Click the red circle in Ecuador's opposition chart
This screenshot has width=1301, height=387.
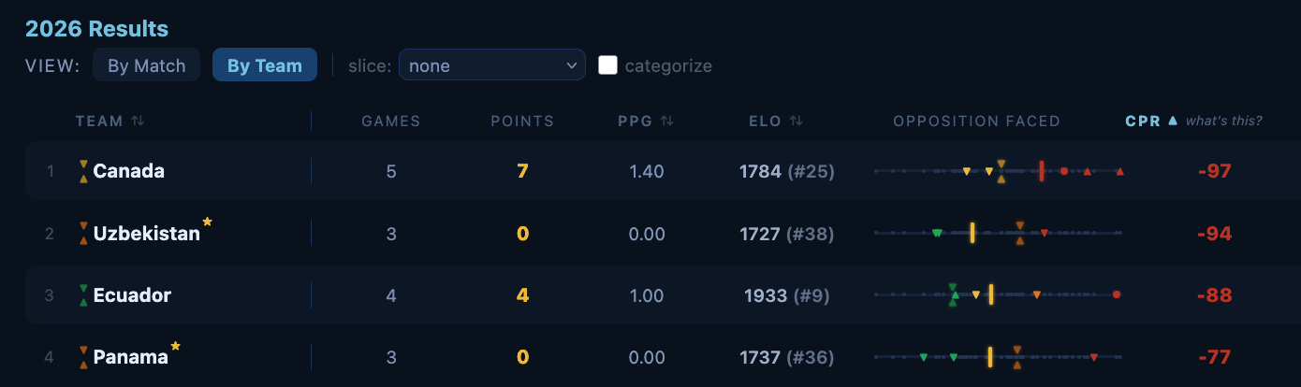(1117, 295)
